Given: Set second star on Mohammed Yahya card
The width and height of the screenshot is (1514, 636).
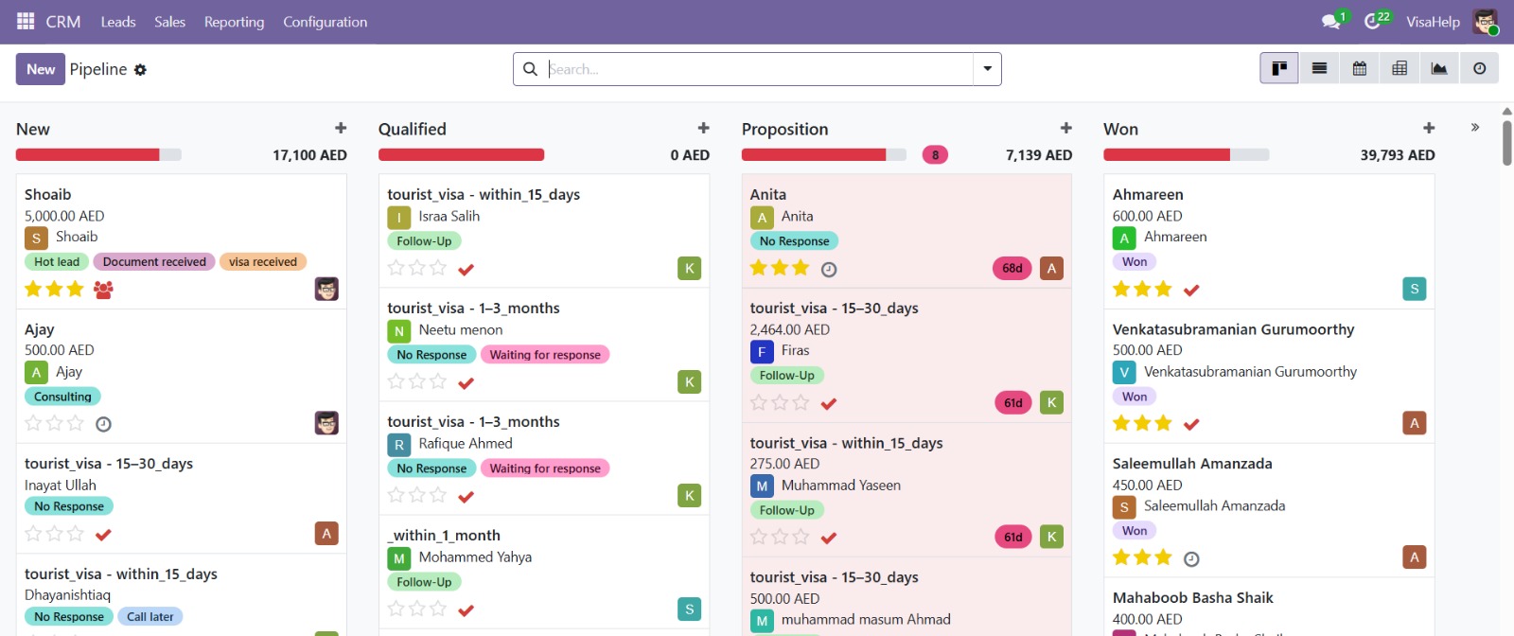Looking at the screenshot, I should pyautogui.click(x=417, y=609).
